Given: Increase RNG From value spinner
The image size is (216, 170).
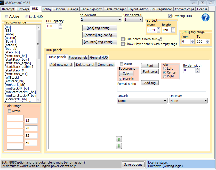Looking at the screenshot, I should [x=193, y=40].
